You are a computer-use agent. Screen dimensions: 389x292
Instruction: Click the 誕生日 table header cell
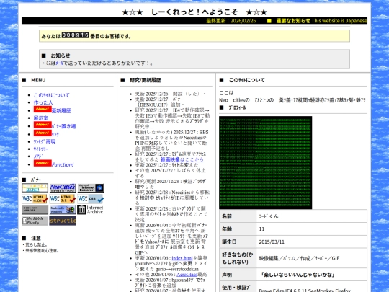tap(238, 242)
